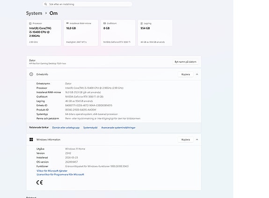Click Byt namn på datorn button
The width and height of the screenshot is (269, 198).
point(185,62)
